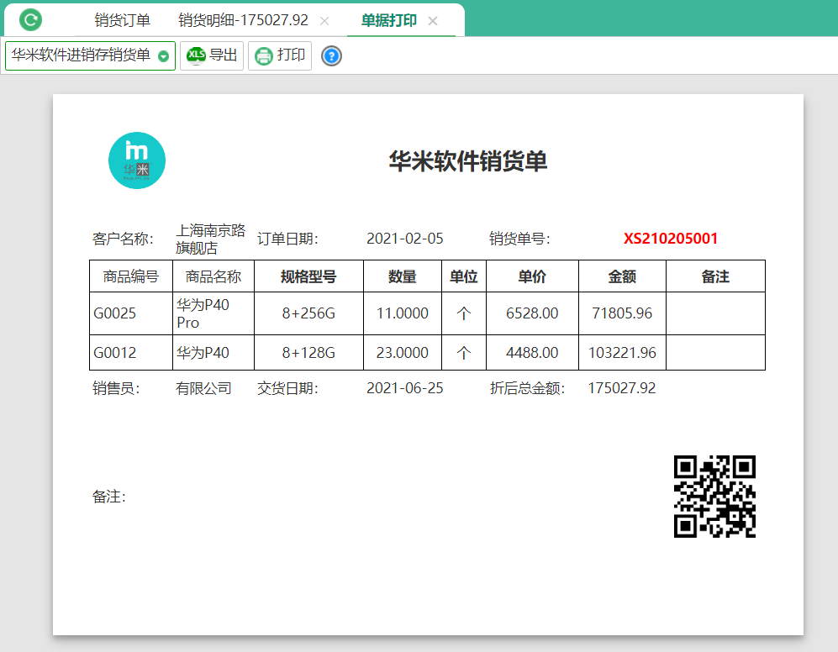Click the 数量 column header

[403, 276]
